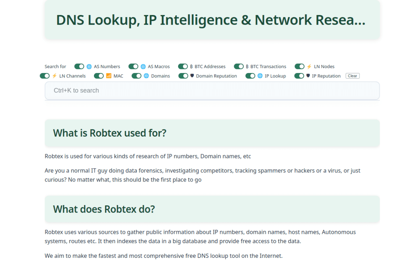Select the shield icon beside IP Reputation
419x262 pixels.
(308, 76)
